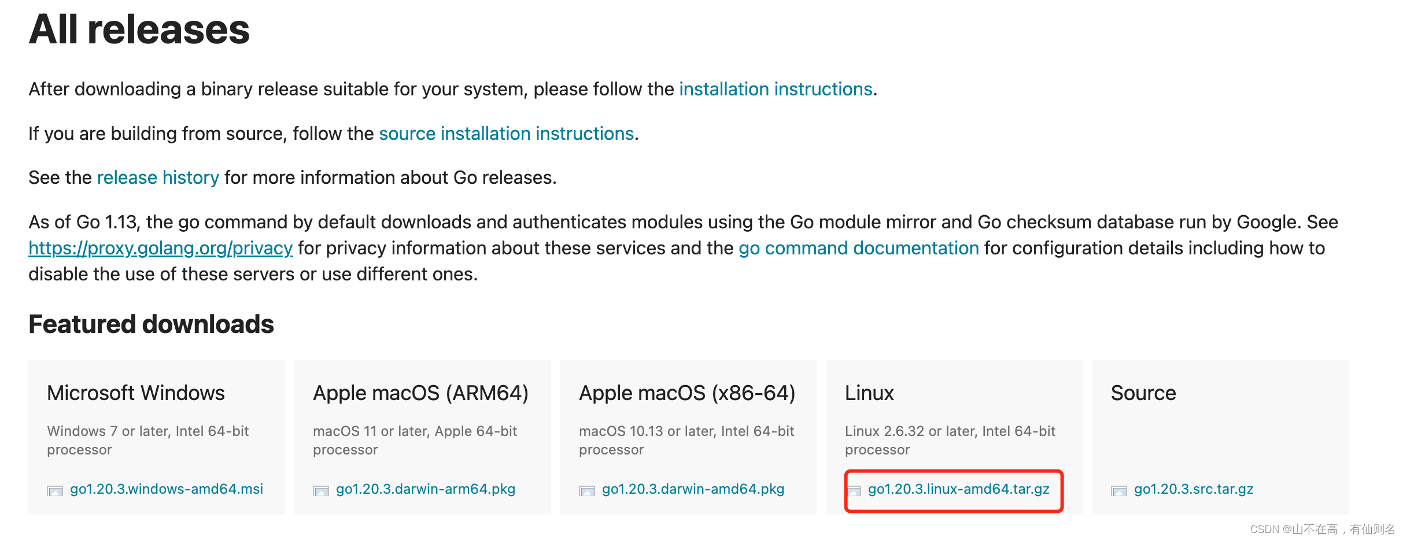1403x540 pixels.
Task: Select the Apple macOS (ARM64) card heading
Action: [x=421, y=393]
